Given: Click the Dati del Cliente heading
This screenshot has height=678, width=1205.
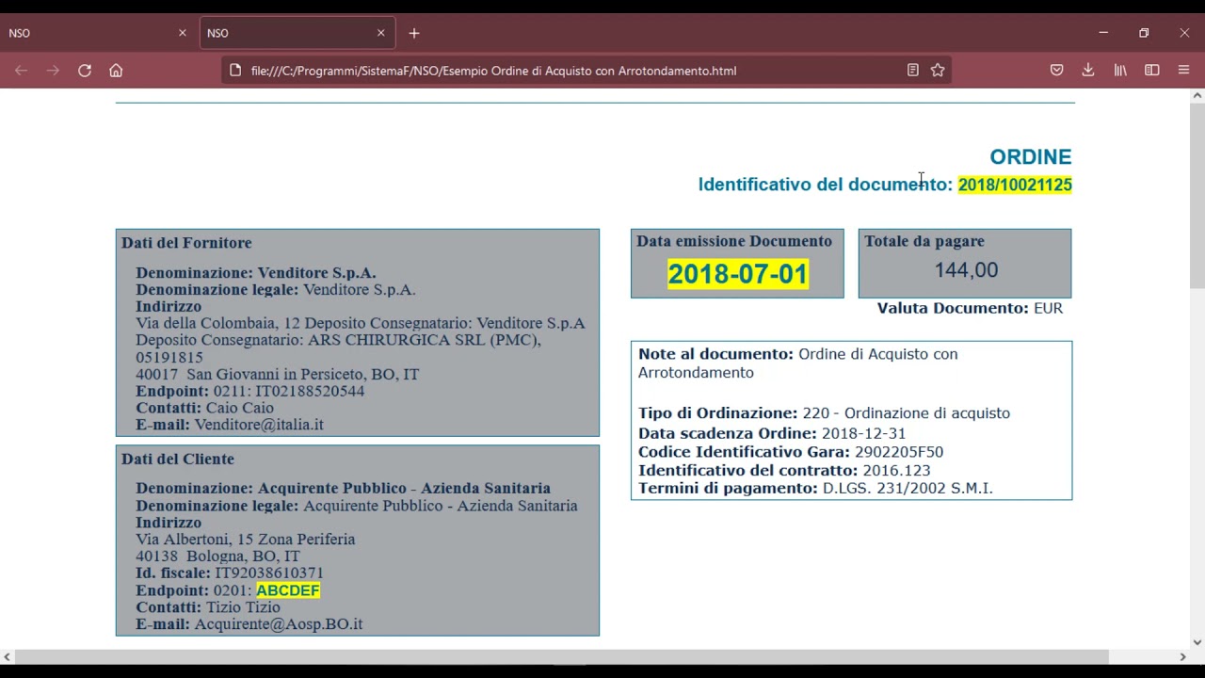Looking at the screenshot, I should click(178, 460).
